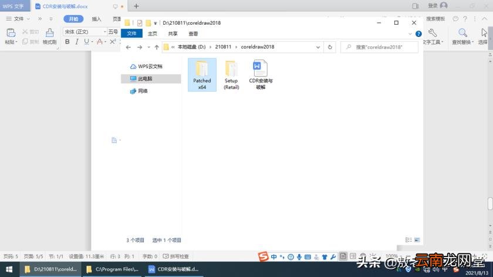The height and width of the screenshot is (277, 493).
Task: Open Sogou emoji face panel
Action: [x=291, y=257]
